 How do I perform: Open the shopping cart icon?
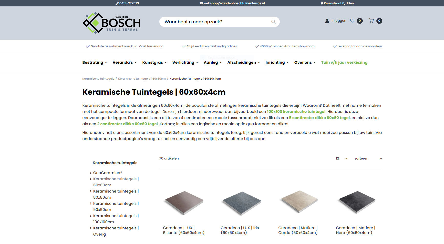coord(371,21)
